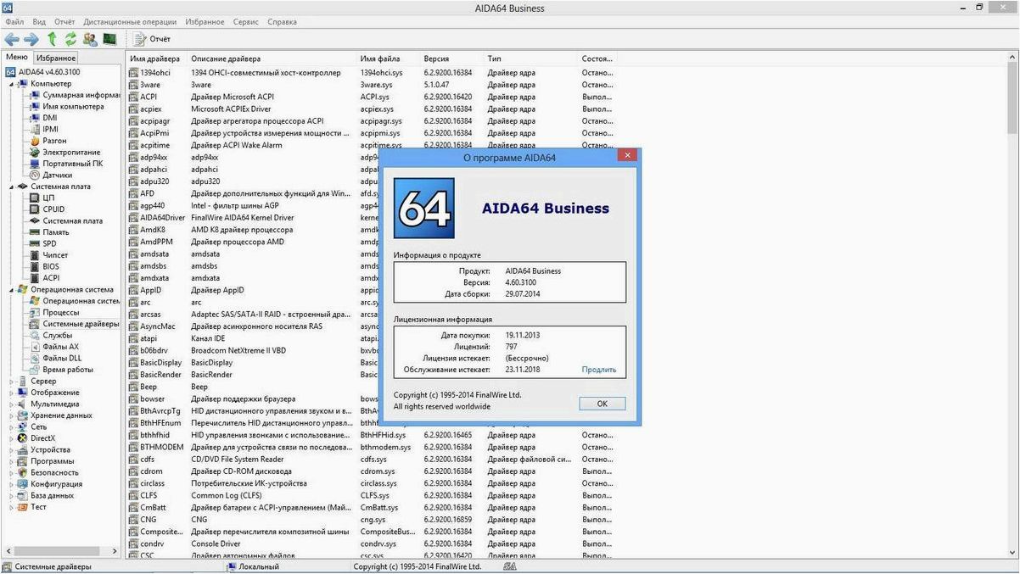Select the Безопасность tree item
This screenshot has width=1020, height=574.
[48, 472]
